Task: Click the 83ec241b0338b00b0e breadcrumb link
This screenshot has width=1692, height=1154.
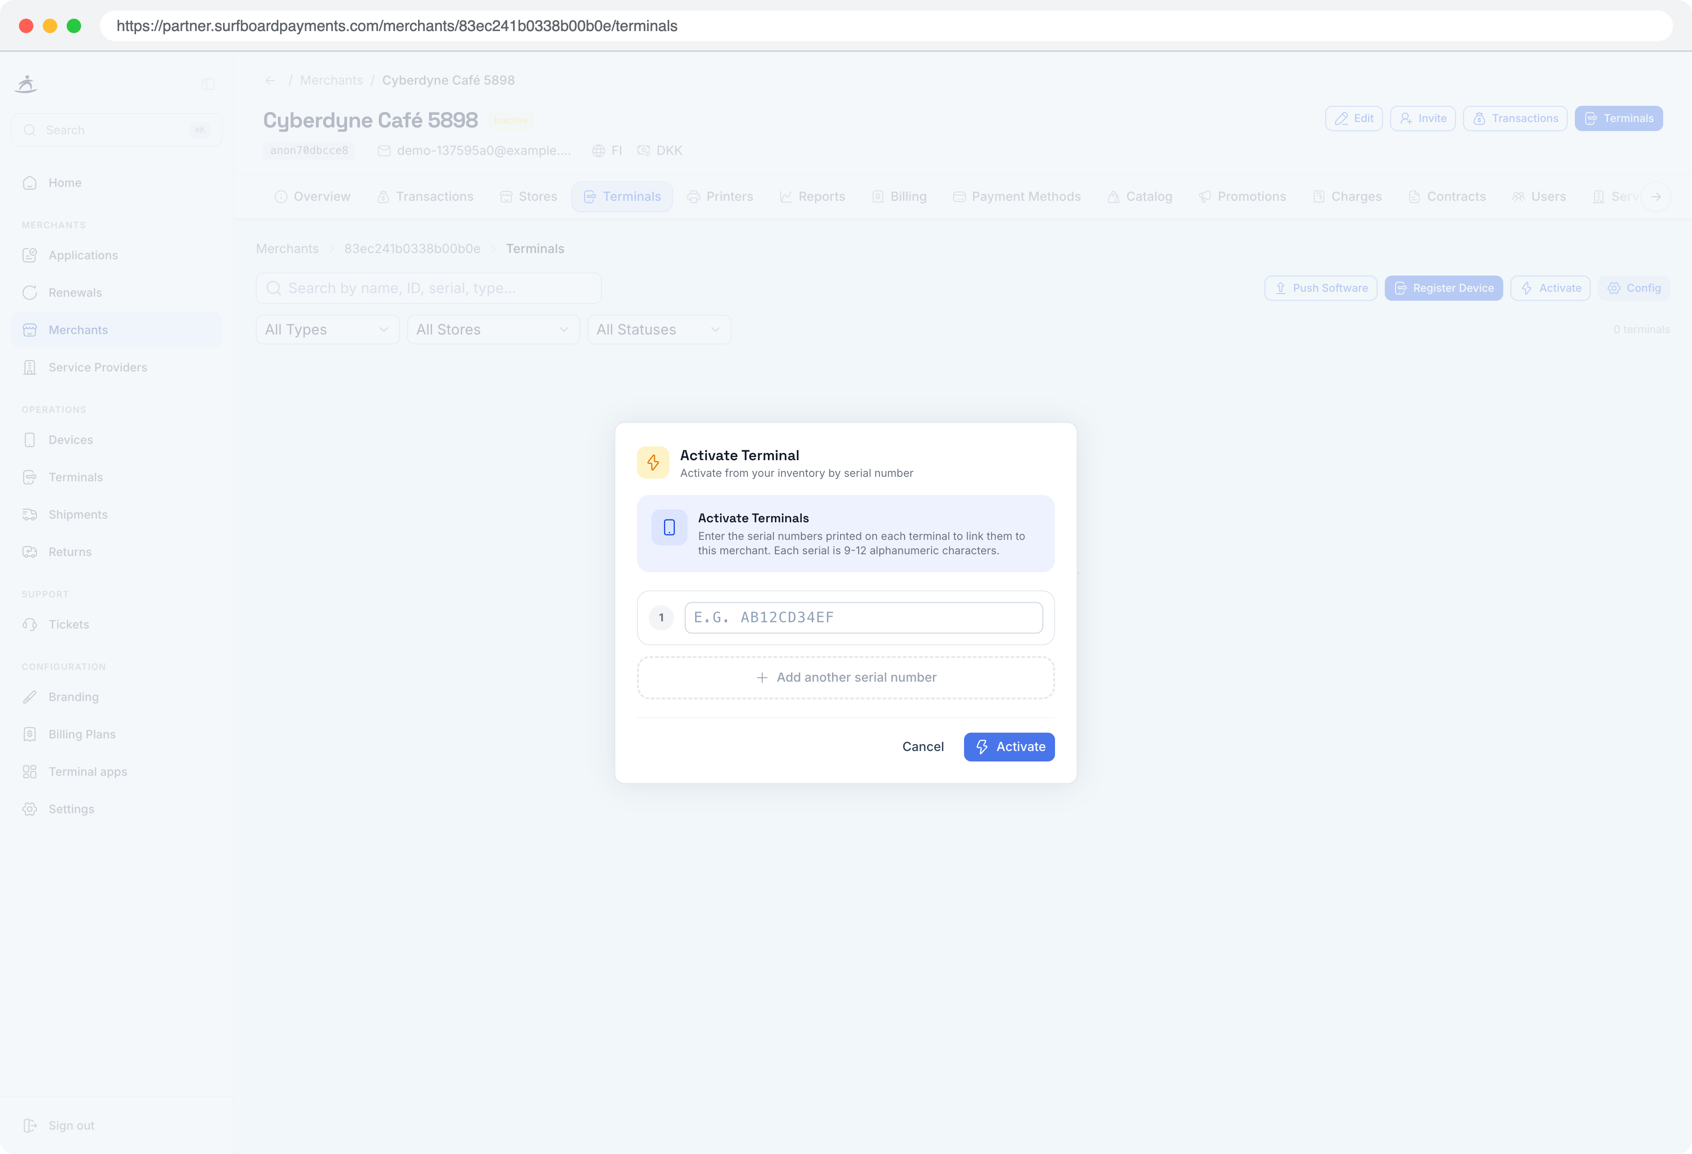Action: click(x=412, y=249)
